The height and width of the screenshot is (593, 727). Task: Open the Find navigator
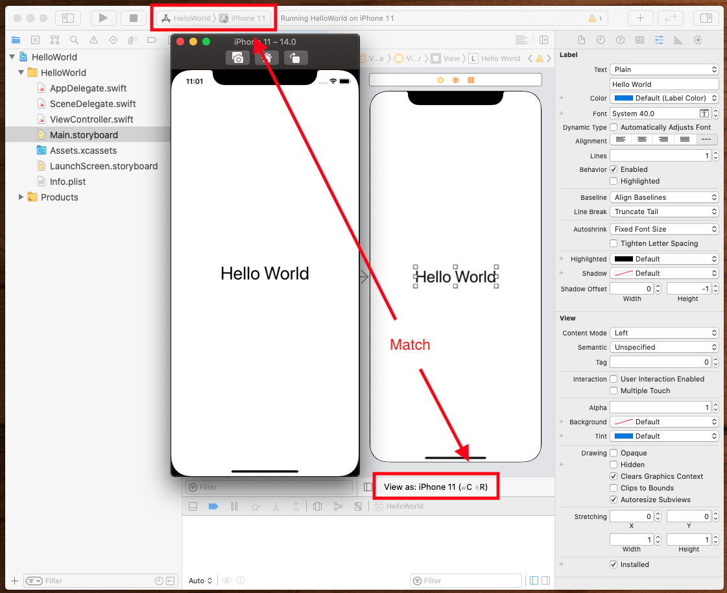(x=75, y=40)
